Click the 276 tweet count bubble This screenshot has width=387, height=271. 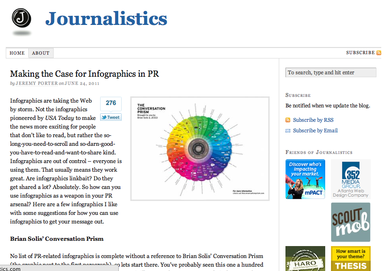point(111,103)
